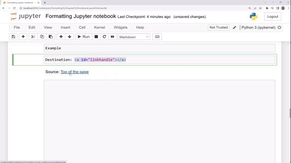Open the Help menu
291x163 pixels.
tap(140, 27)
